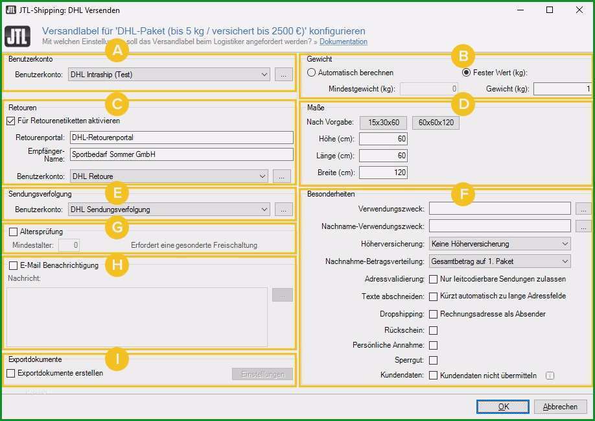Click the Breite (cm) field
This screenshot has width=595, height=421.
[383, 173]
